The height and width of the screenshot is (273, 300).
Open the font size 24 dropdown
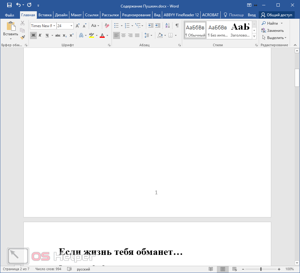tap(72, 26)
